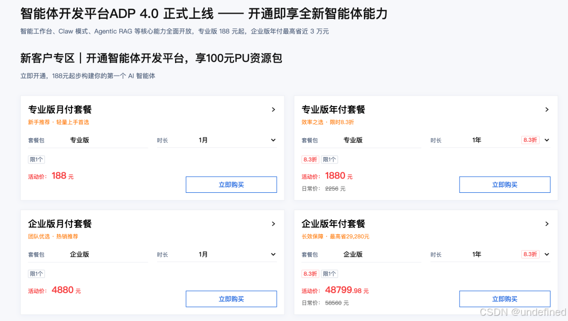
Task: Select 专业版 package value in 专业版月付套餐
Action: (x=79, y=140)
